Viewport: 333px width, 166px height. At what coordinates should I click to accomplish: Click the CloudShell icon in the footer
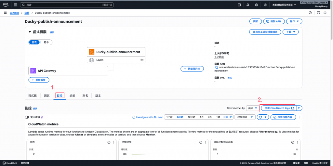(4, 163)
